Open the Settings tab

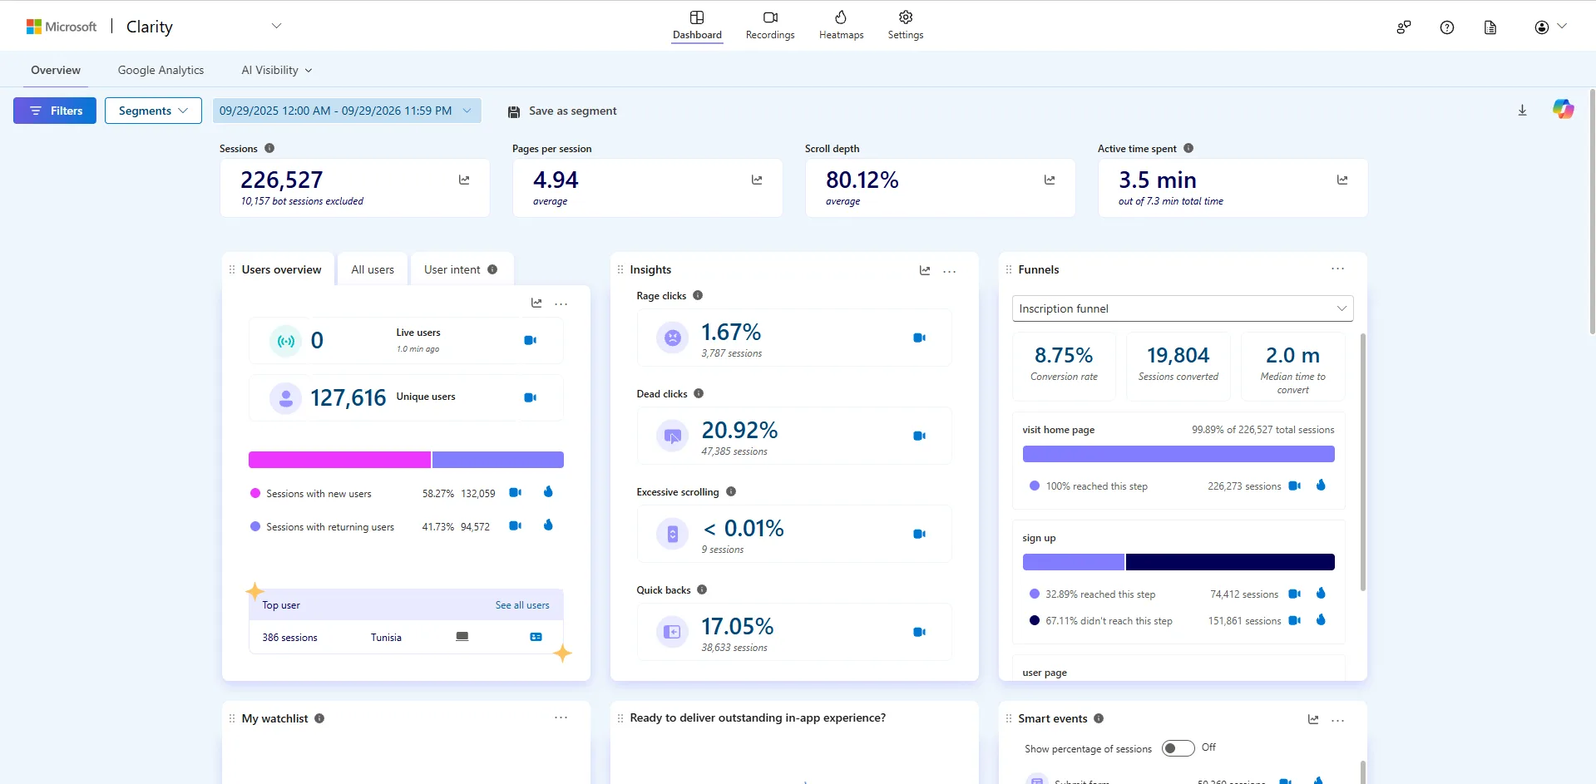[x=905, y=25]
